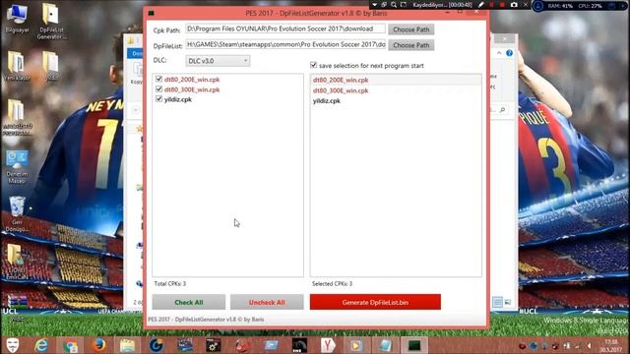Image resolution: width=630 pixels, height=354 pixels.
Task: Select the DpFileList Generator desktop folder
Action: pyautogui.click(x=51, y=21)
